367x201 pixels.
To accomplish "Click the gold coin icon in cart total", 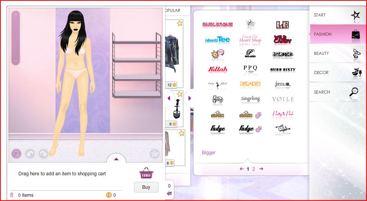I will point(109,195).
